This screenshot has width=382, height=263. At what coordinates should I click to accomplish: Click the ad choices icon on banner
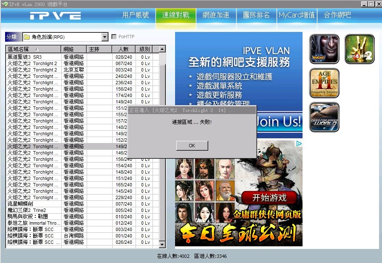tap(299, 144)
